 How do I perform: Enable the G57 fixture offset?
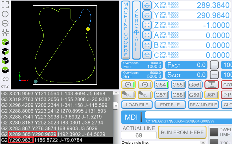tap(162, 95)
